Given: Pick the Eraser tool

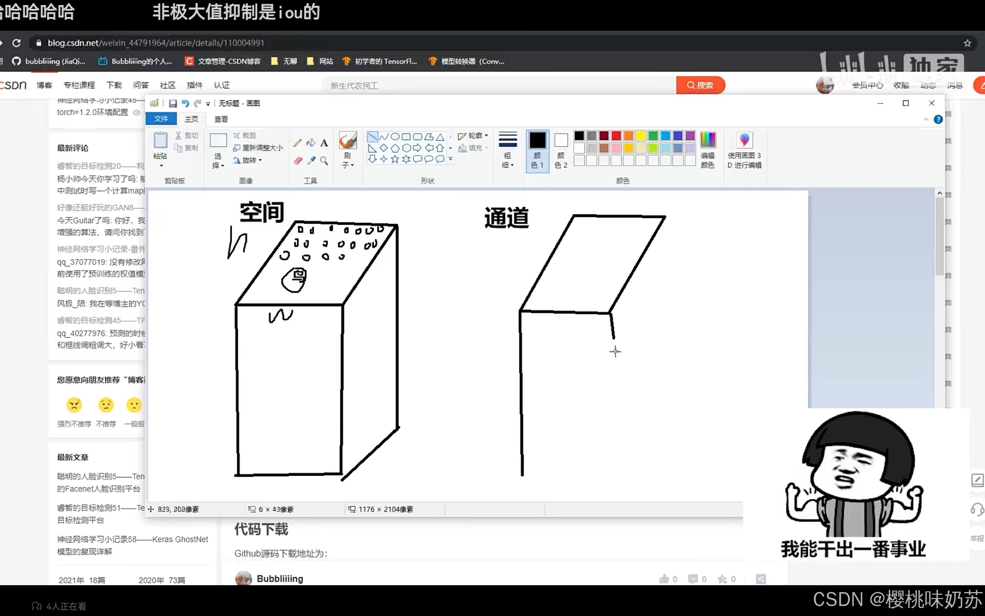Looking at the screenshot, I should (x=297, y=161).
